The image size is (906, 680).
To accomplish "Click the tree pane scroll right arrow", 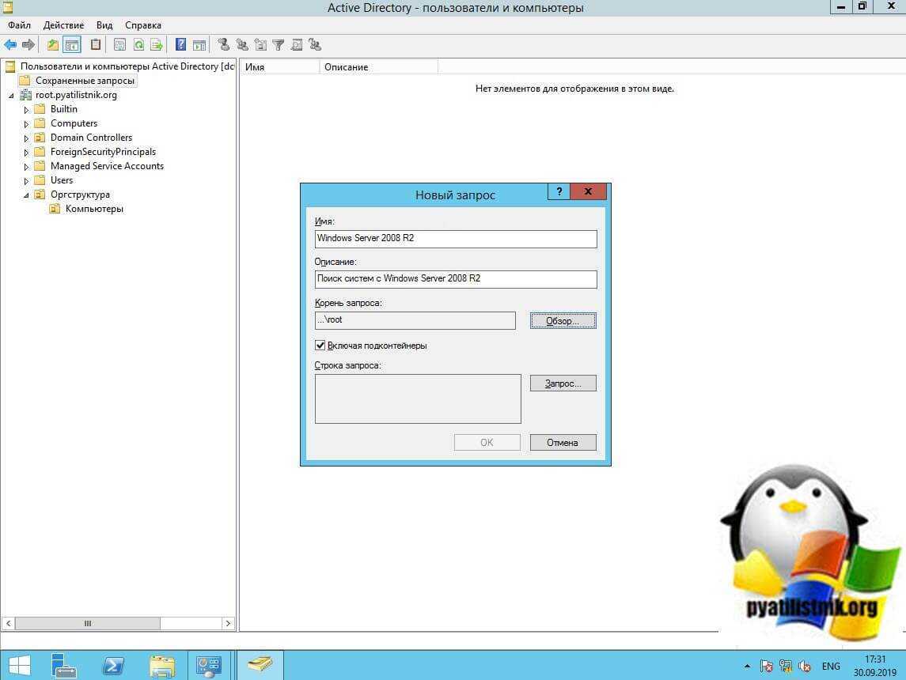I will click(x=228, y=623).
